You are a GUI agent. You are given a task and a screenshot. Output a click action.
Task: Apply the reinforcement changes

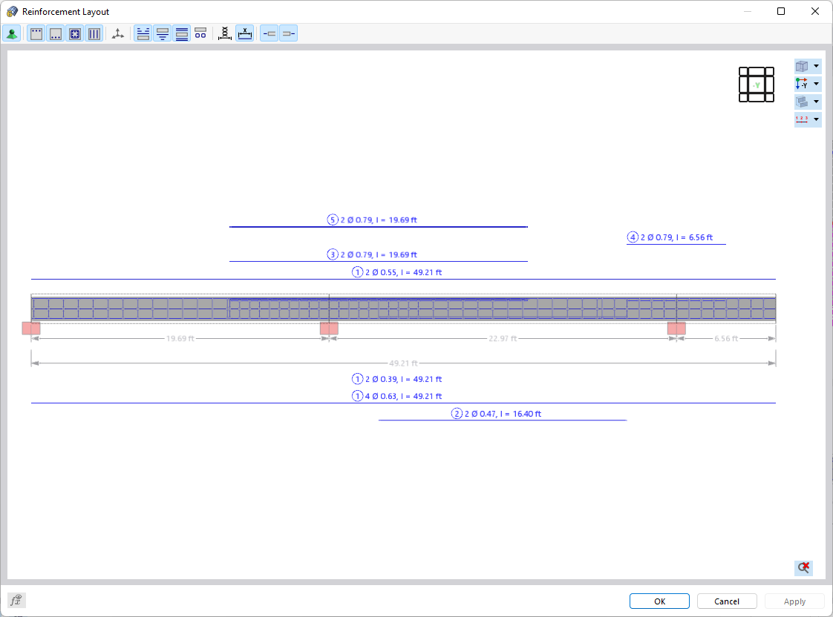(794, 601)
